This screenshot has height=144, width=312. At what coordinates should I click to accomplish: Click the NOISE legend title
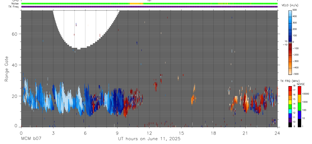[x=301, y=84]
